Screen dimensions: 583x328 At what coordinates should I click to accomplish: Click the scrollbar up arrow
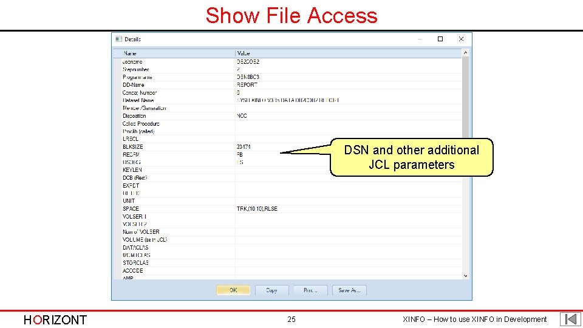click(466, 53)
